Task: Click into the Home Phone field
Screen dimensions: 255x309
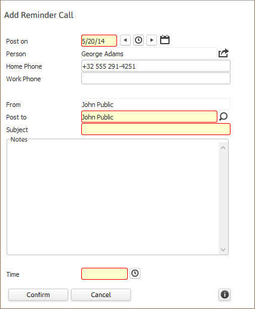Action: 156,66
